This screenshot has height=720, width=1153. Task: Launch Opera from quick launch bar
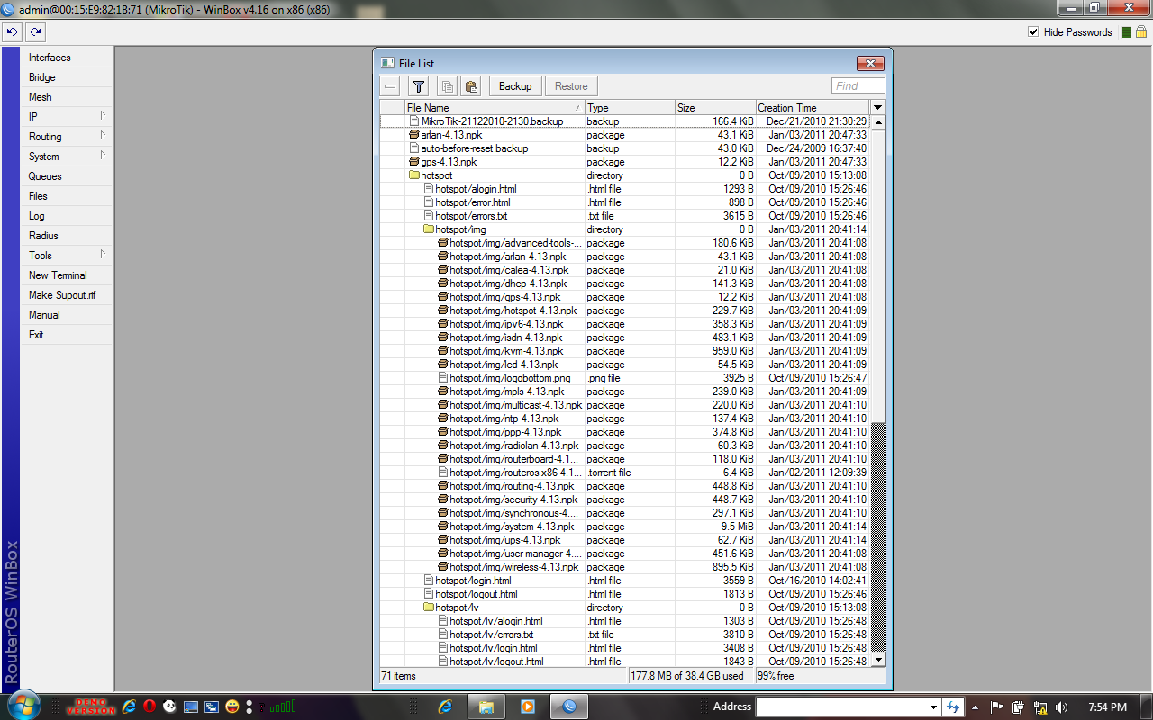coord(150,706)
